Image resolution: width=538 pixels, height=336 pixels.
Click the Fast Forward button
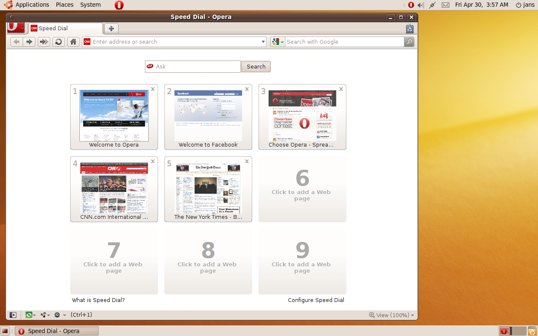[x=44, y=42]
